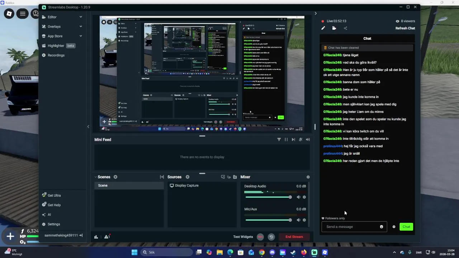This screenshot has height=258, width=459.
Task: Open chat settings gear icon
Action: click(x=394, y=227)
